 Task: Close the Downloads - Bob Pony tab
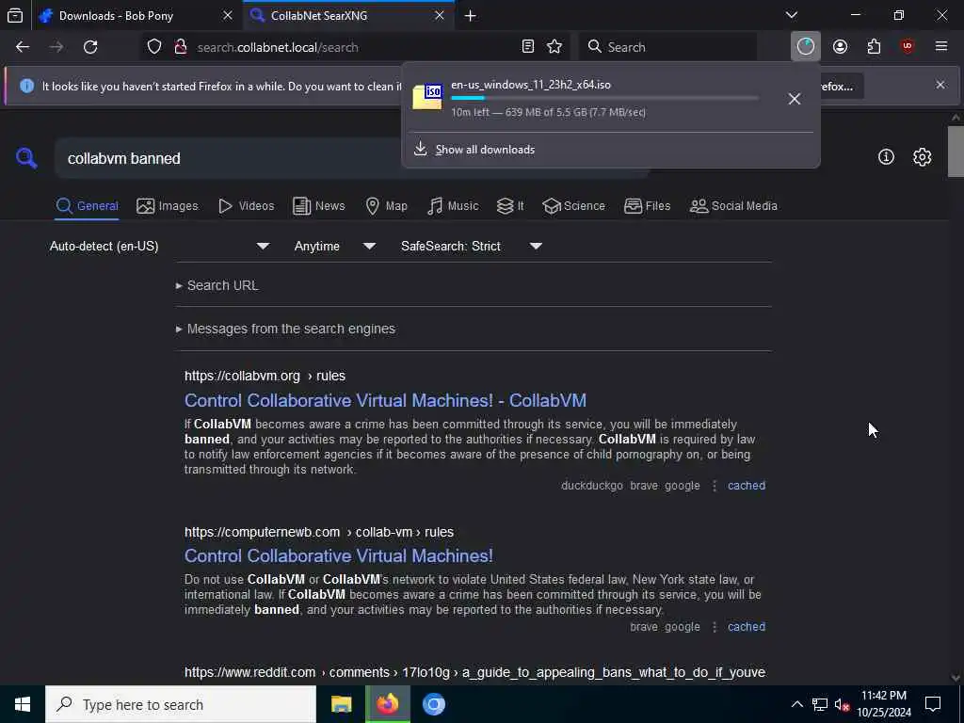pos(228,16)
